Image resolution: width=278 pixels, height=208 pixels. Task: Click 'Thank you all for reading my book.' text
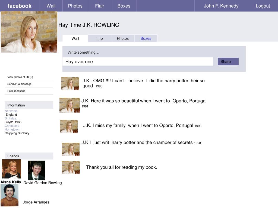click(121, 167)
